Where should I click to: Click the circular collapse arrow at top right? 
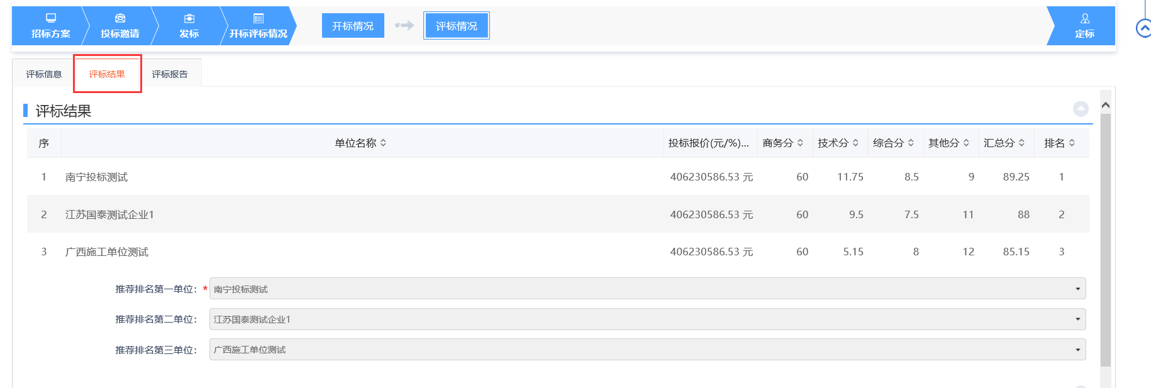point(1143,28)
